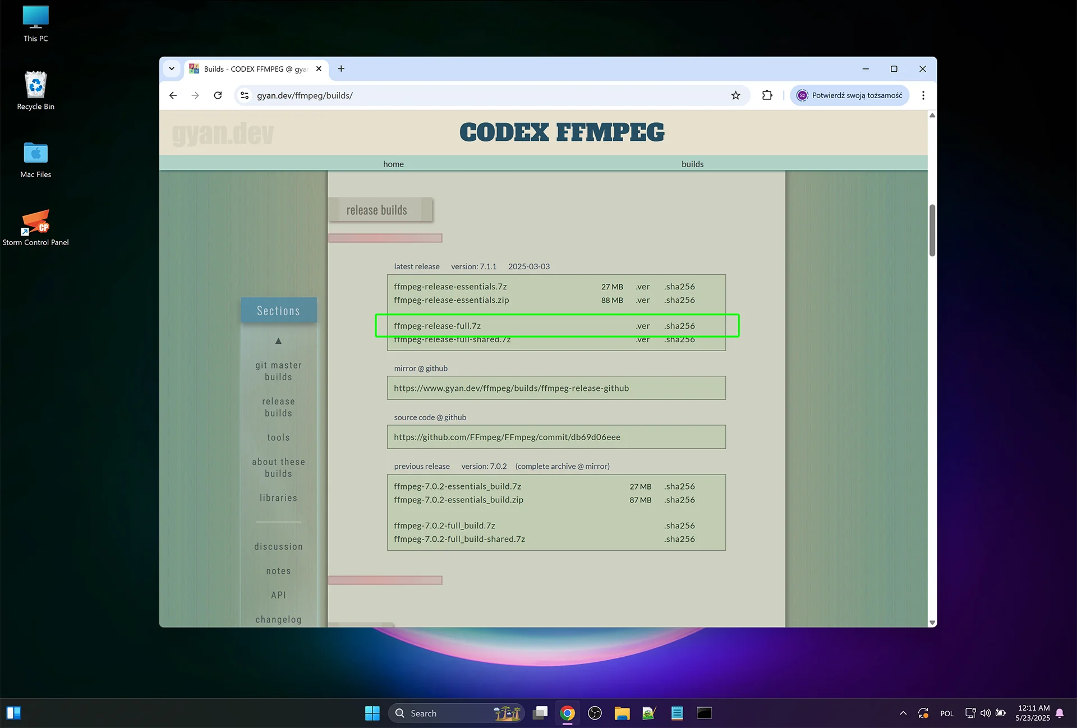1077x728 pixels.
Task: Open Chrome's three-dot menu
Action: (x=923, y=95)
